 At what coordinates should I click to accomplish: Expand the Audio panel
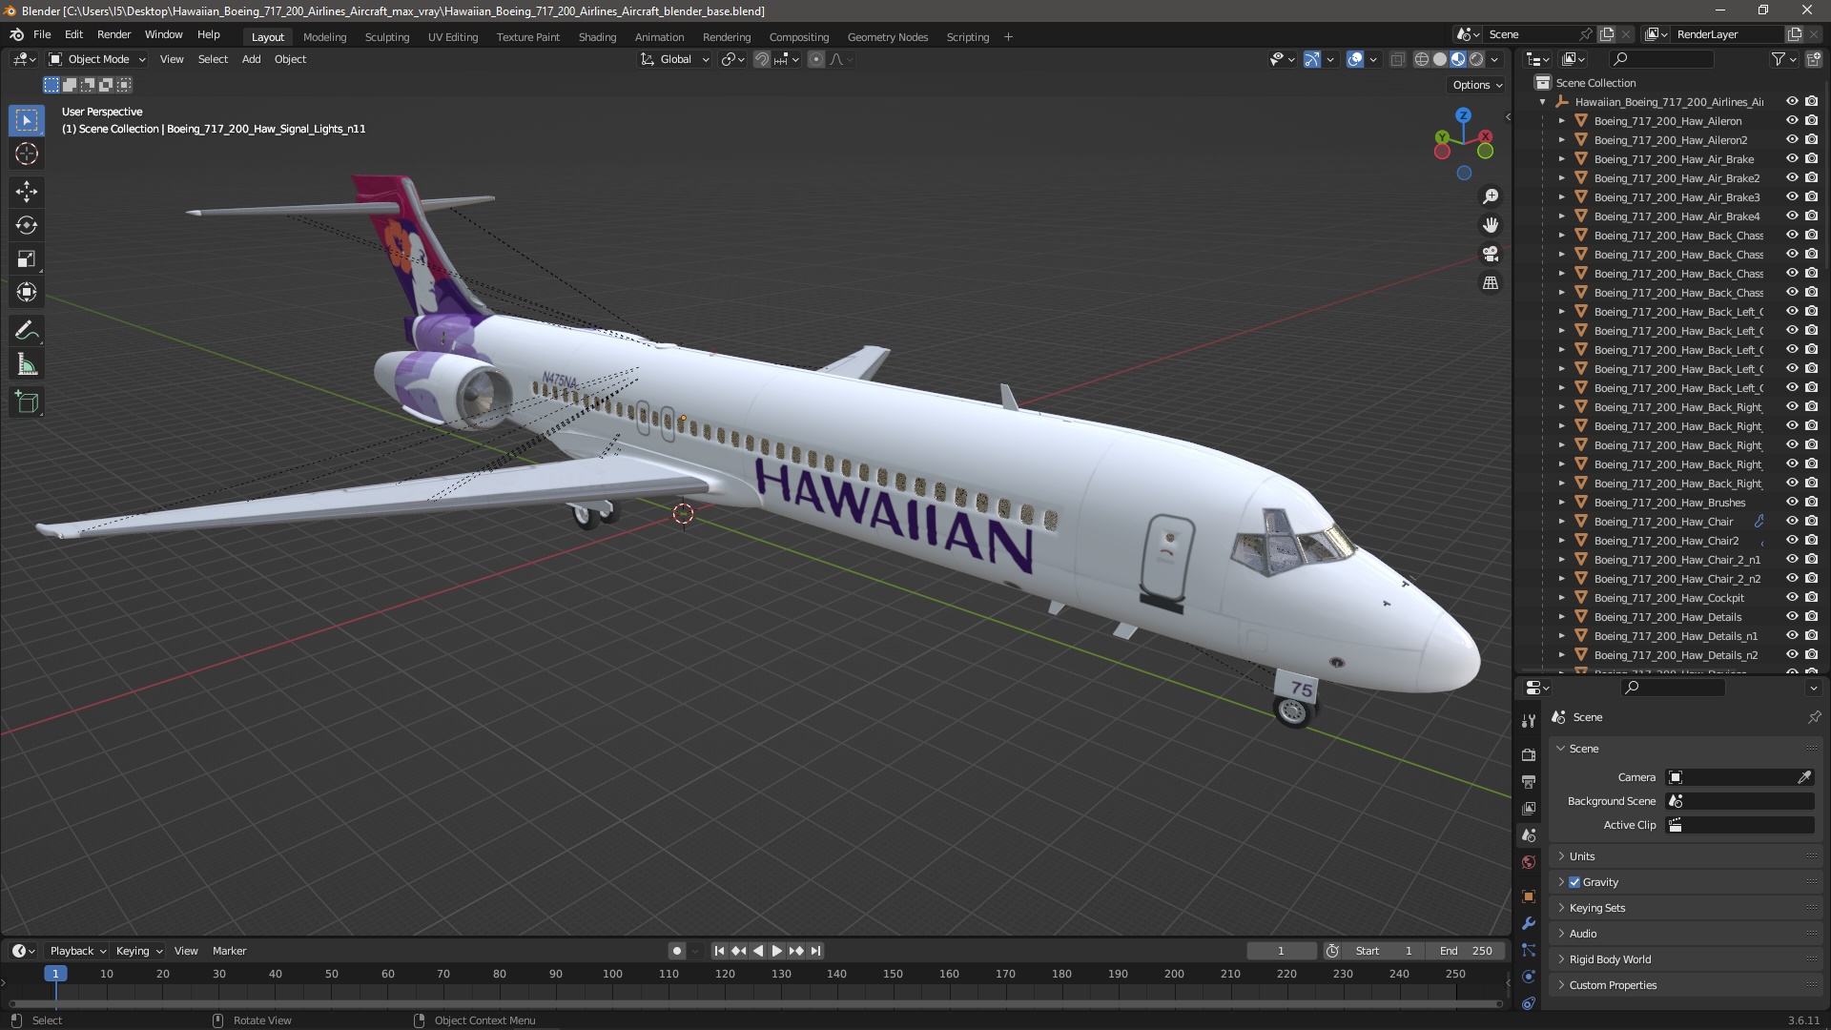click(1583, 934)
